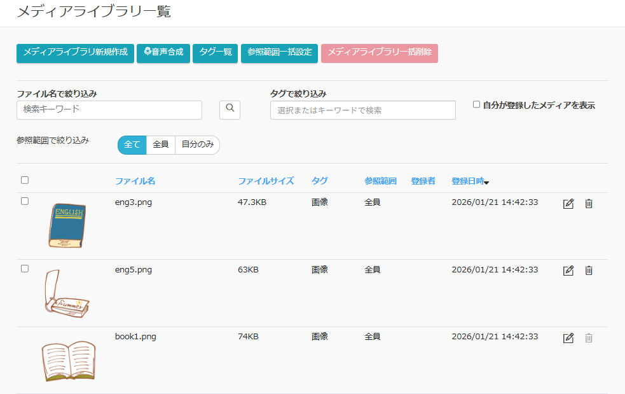The width and height of the screenshot is (625, 394).
Task: Click the 音声合成 microphone button
Action: click(x=163, y=53)
